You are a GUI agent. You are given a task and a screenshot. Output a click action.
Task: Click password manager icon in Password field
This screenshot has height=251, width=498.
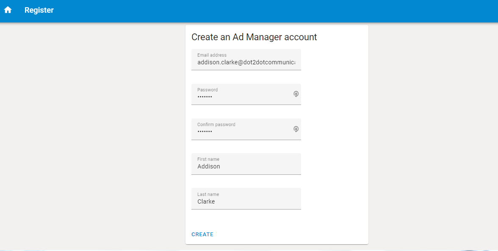(296, 94)
